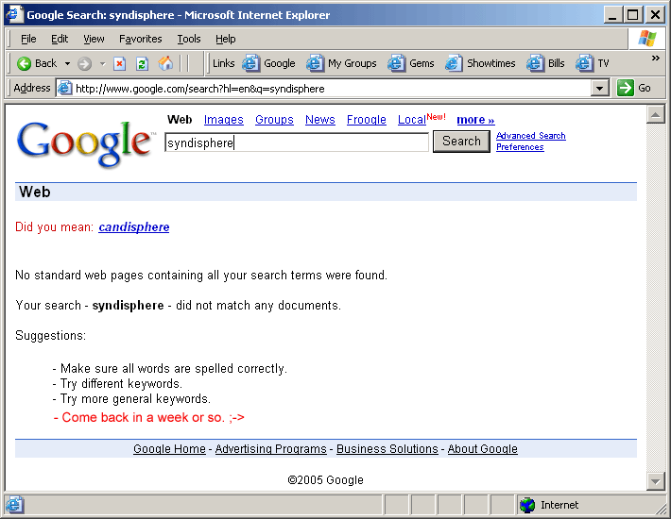This screenshot has width=671, height=519.
Task: Click the Back arrow icon
Action: pos(25,63)
